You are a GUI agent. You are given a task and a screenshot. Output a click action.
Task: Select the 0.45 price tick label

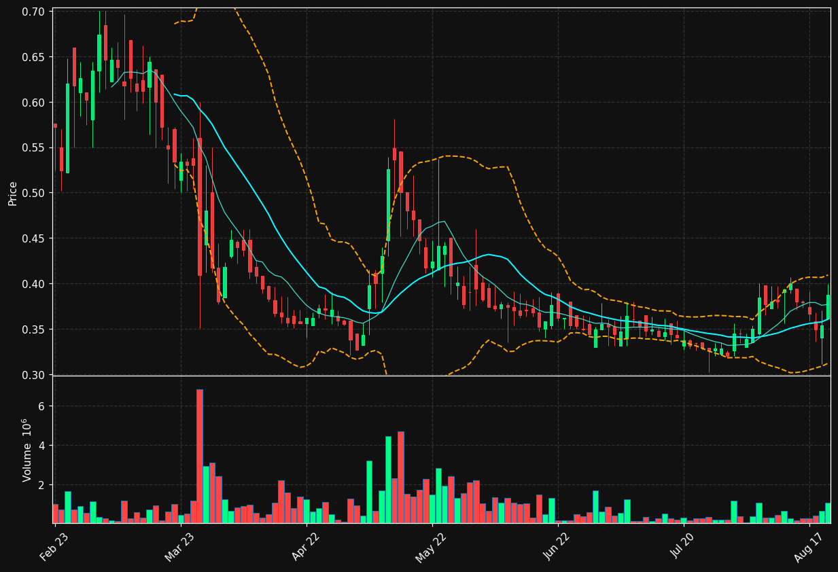click(x=33, y=238)
